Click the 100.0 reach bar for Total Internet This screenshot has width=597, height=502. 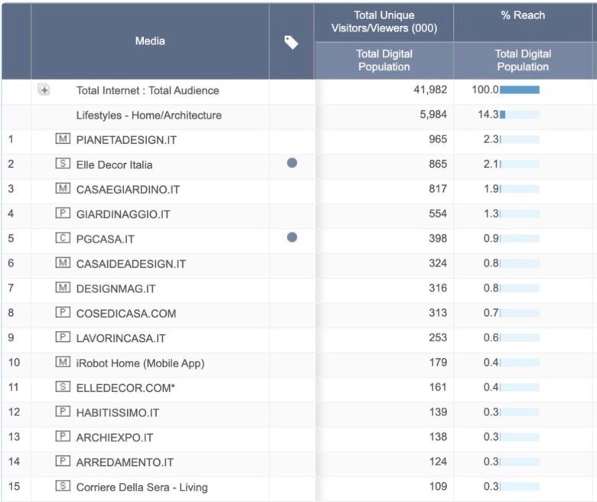520,90
